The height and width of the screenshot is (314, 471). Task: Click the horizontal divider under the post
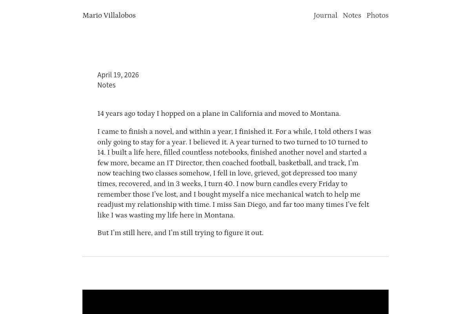pyautogui.click(x=235, y=256)
